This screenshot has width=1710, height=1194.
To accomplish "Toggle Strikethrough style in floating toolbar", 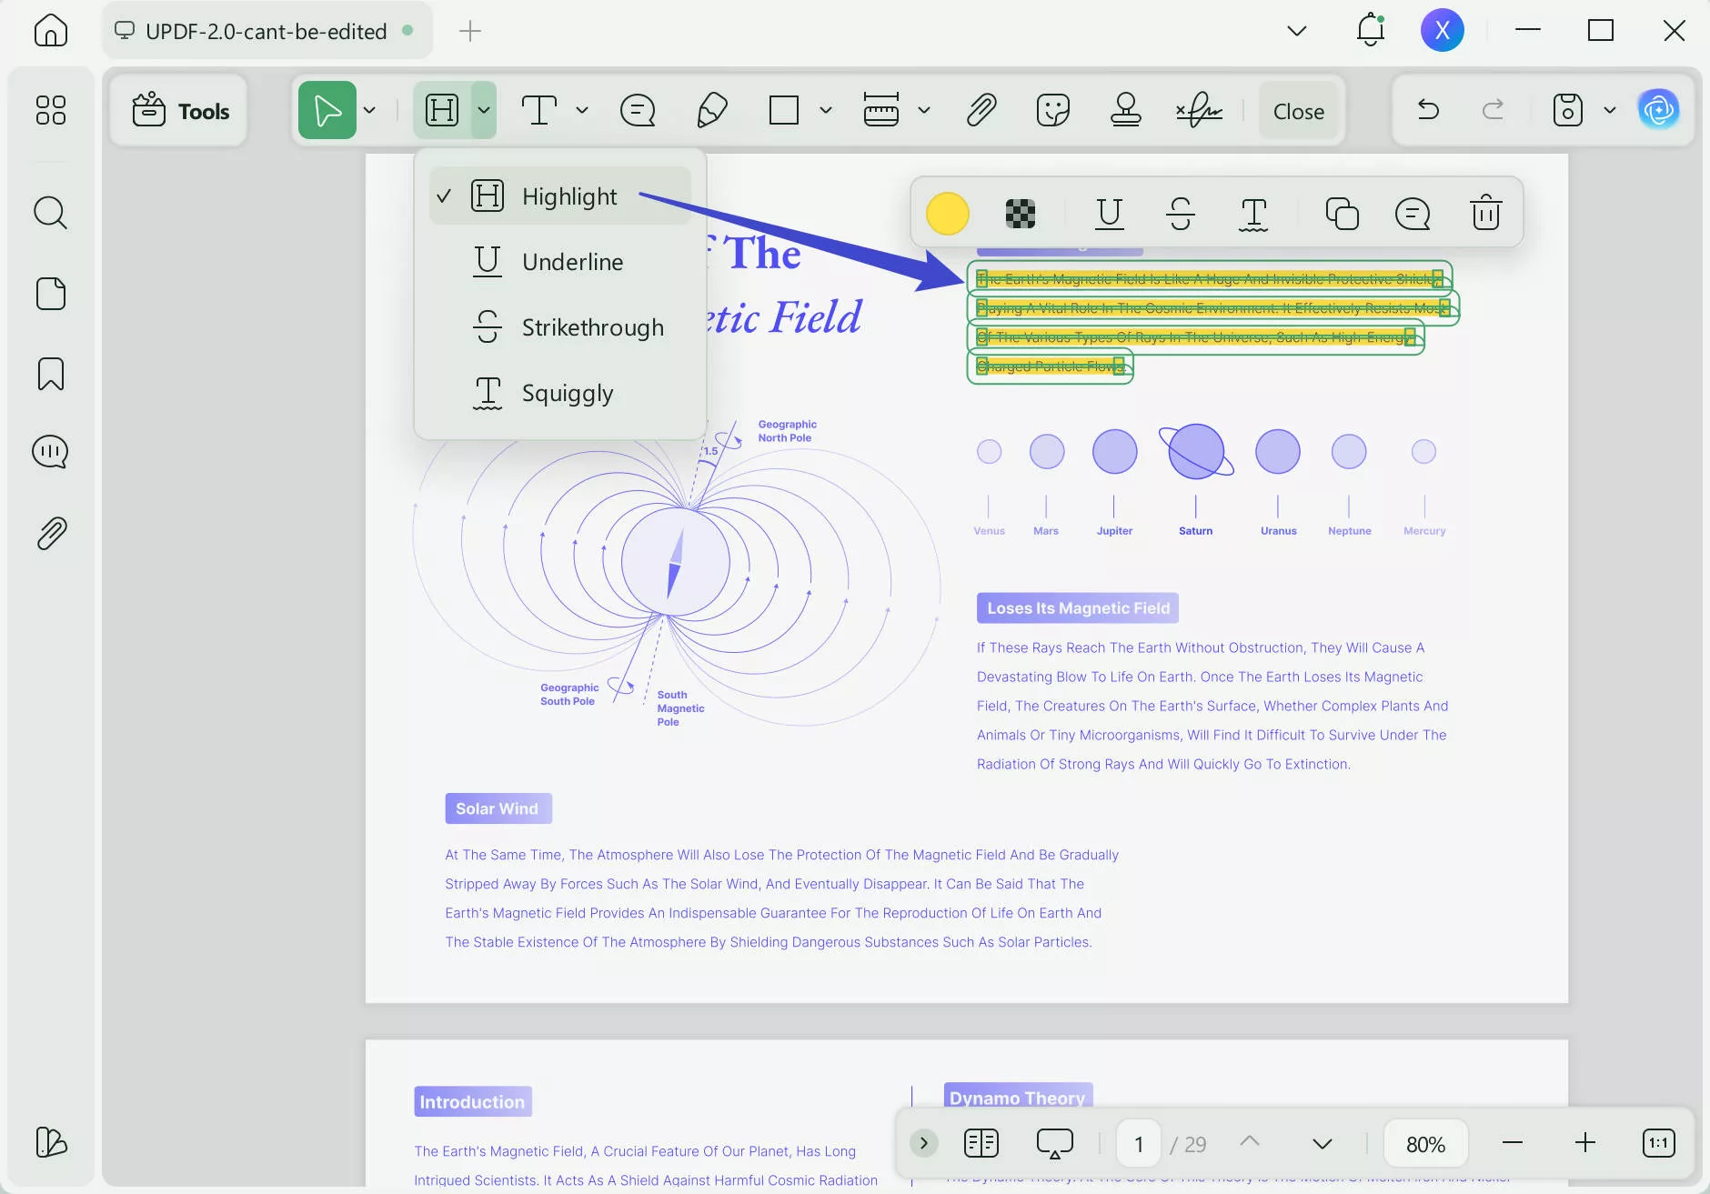I will pos(1180,213).
